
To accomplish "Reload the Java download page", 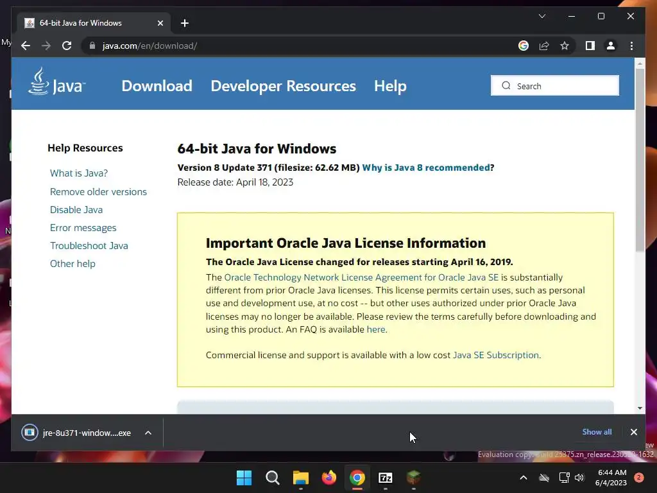I will (x=67, y=46).
